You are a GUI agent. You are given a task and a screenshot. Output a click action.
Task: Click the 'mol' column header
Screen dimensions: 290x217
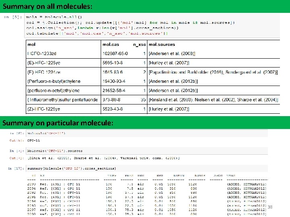click(31, 45)
